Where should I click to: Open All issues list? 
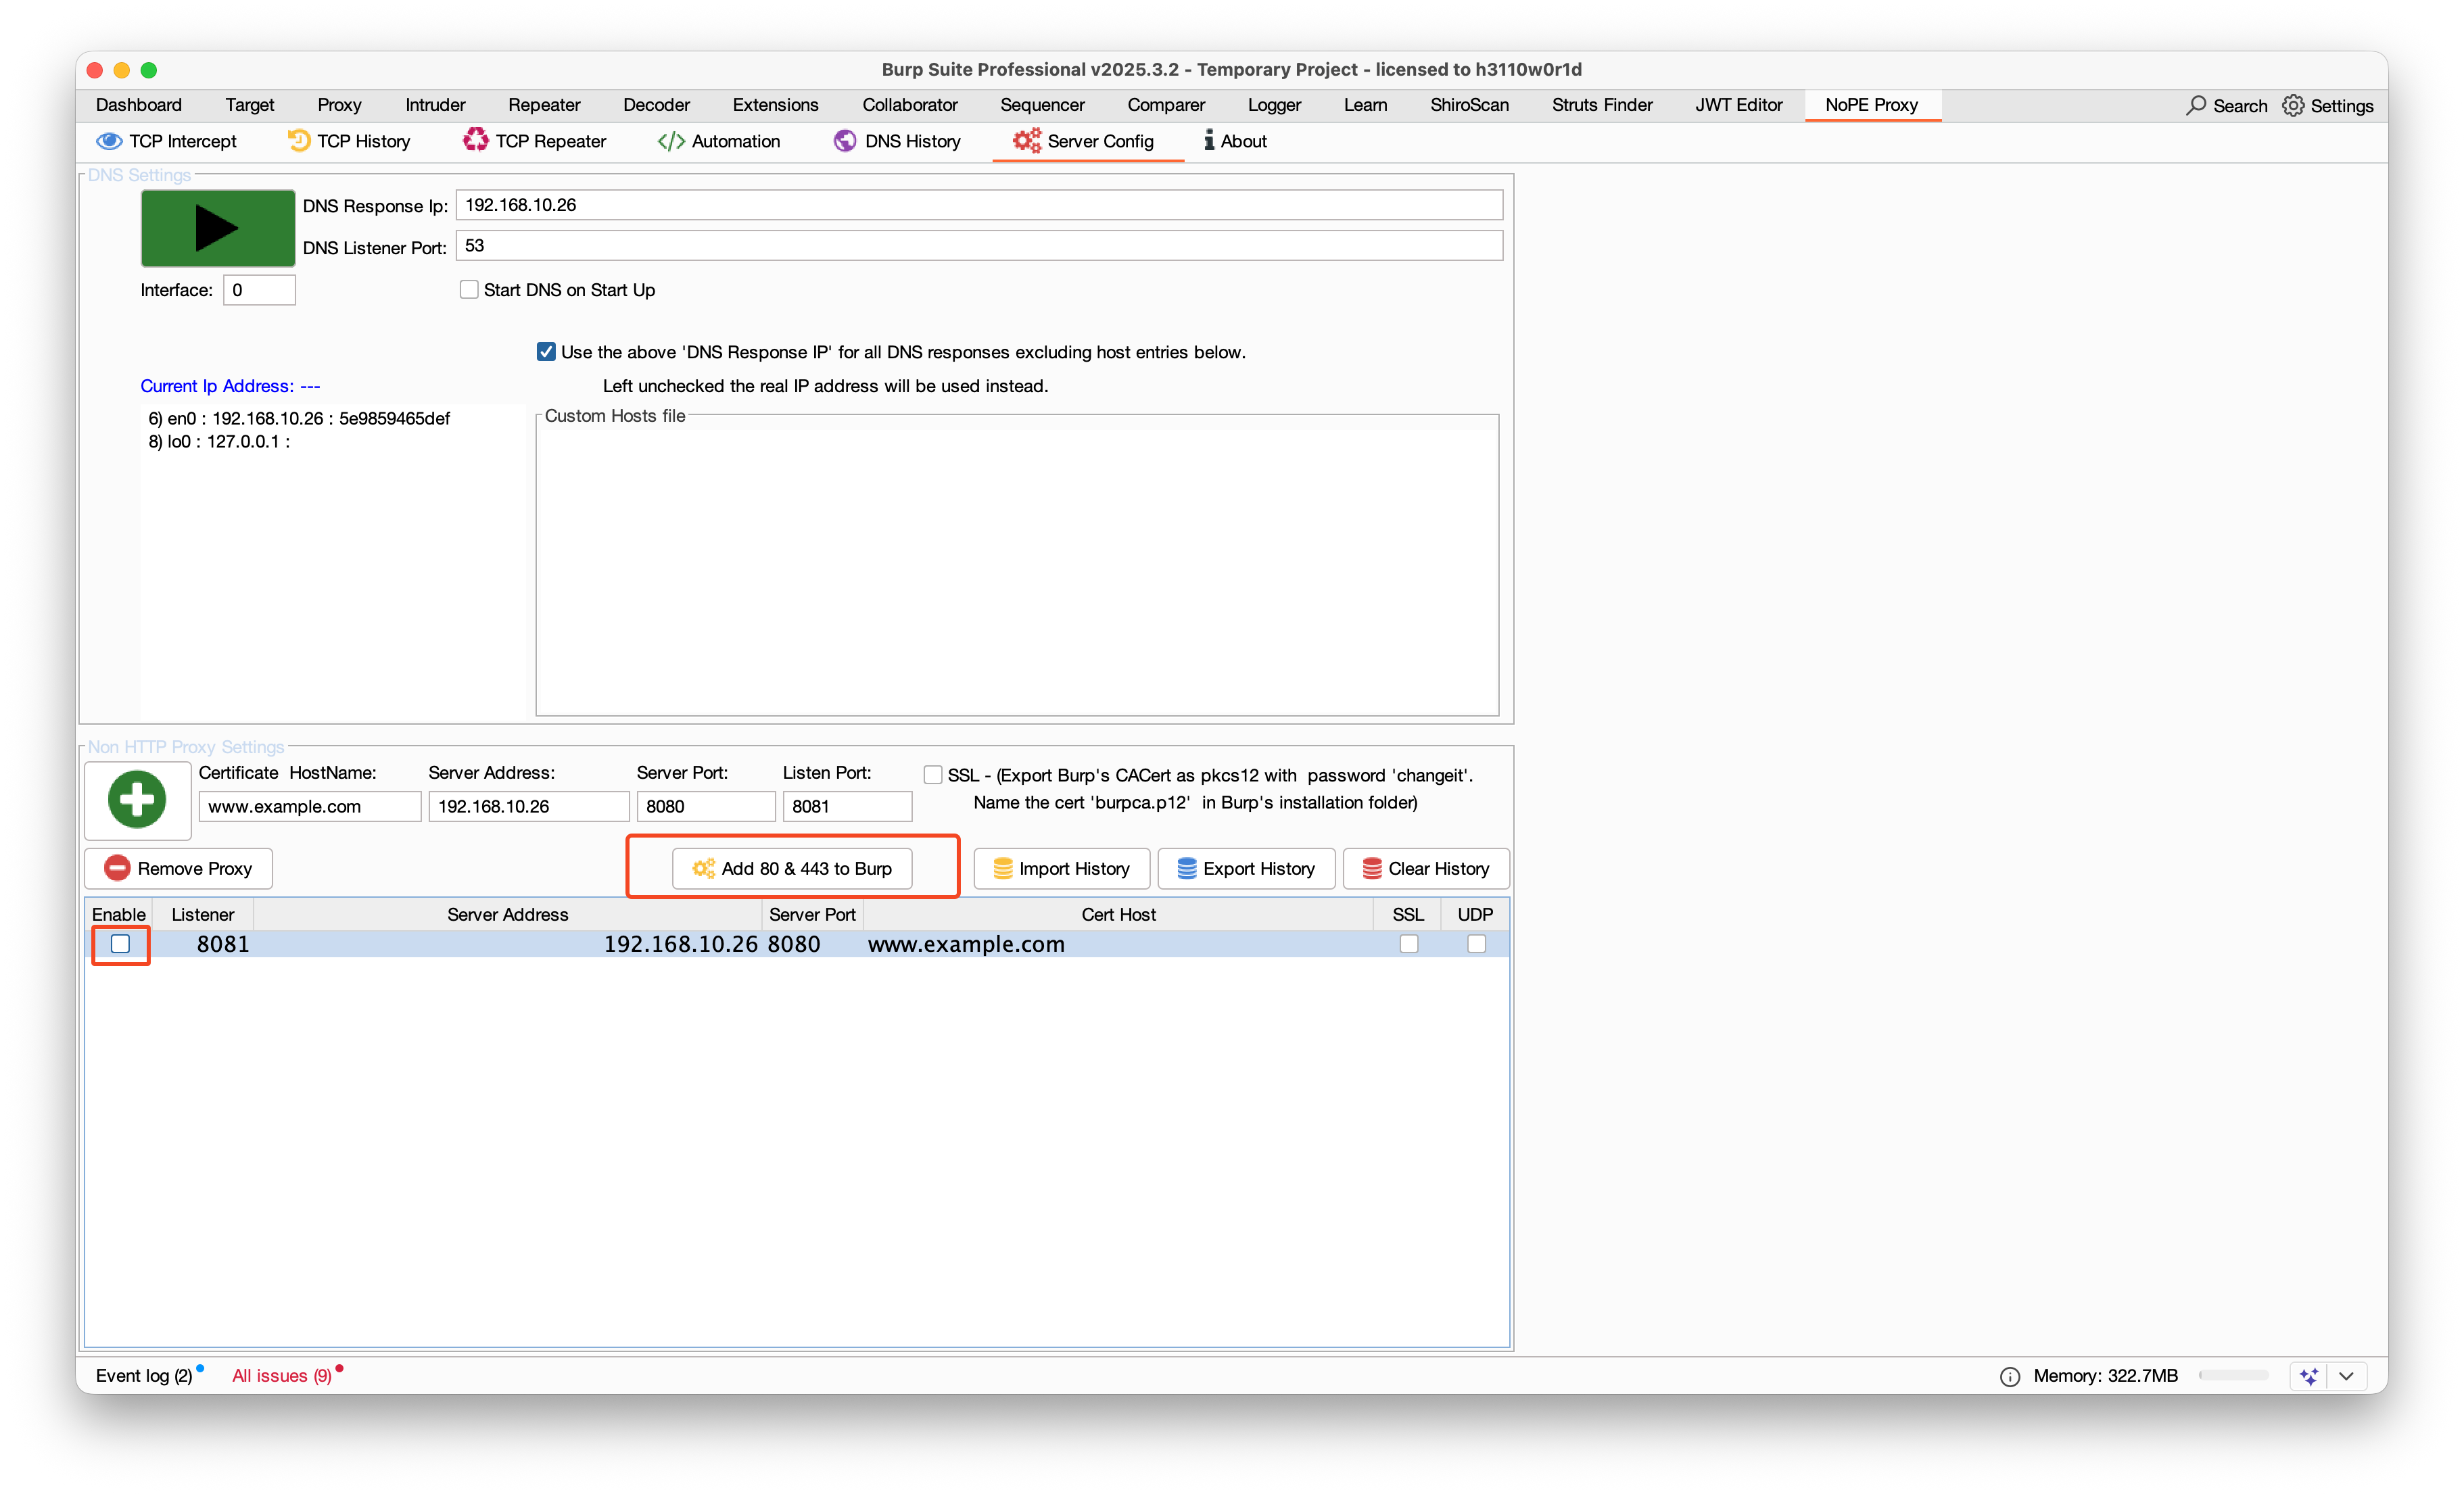point(281,1376)
